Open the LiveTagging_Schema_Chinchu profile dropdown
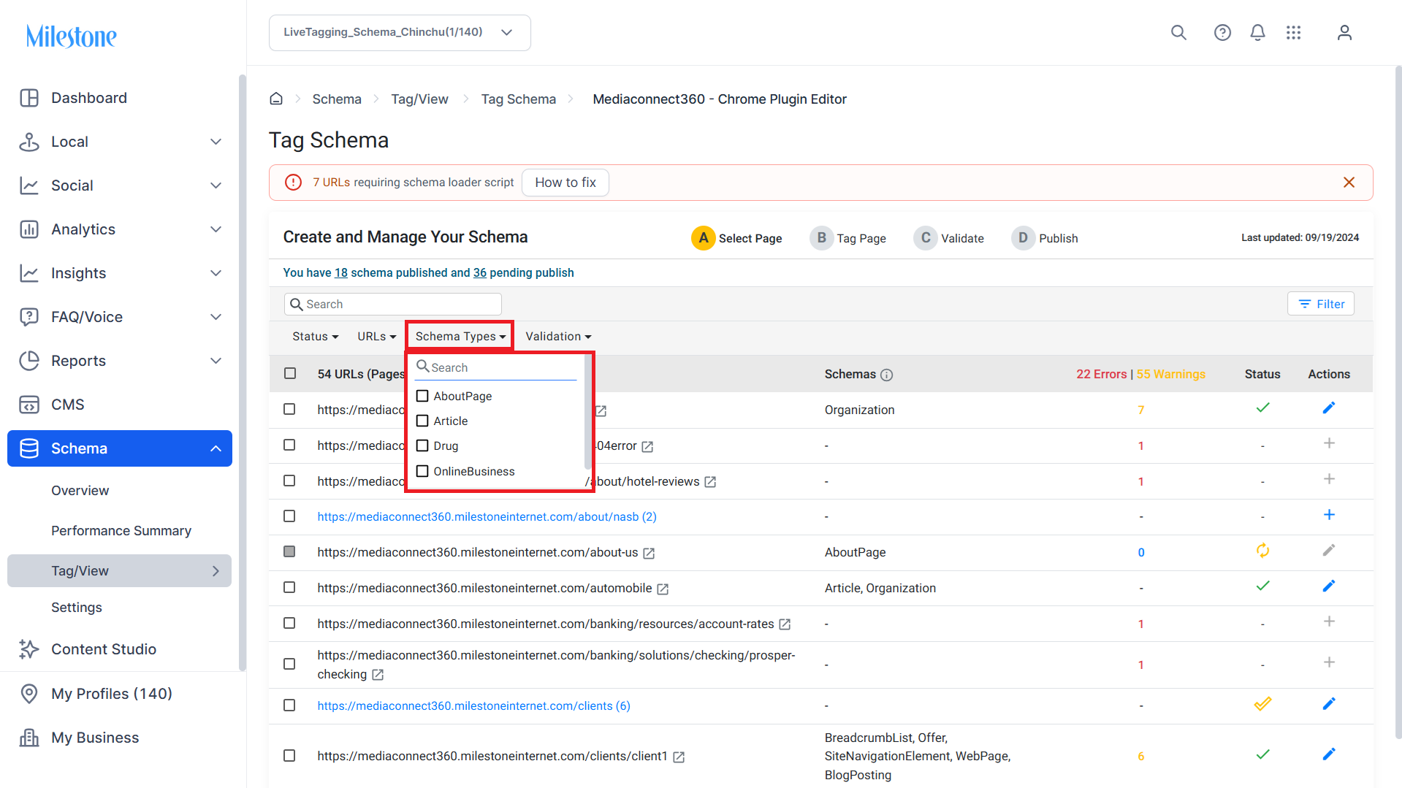The width and height of the screenshot is (1402, 788). [400, 33]
